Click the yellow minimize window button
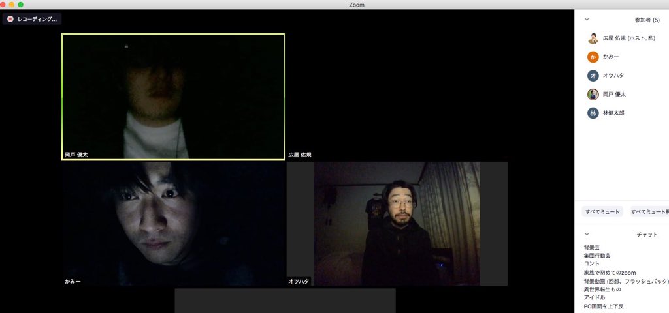Screen dimensions: 669x313 coord(12,5)
